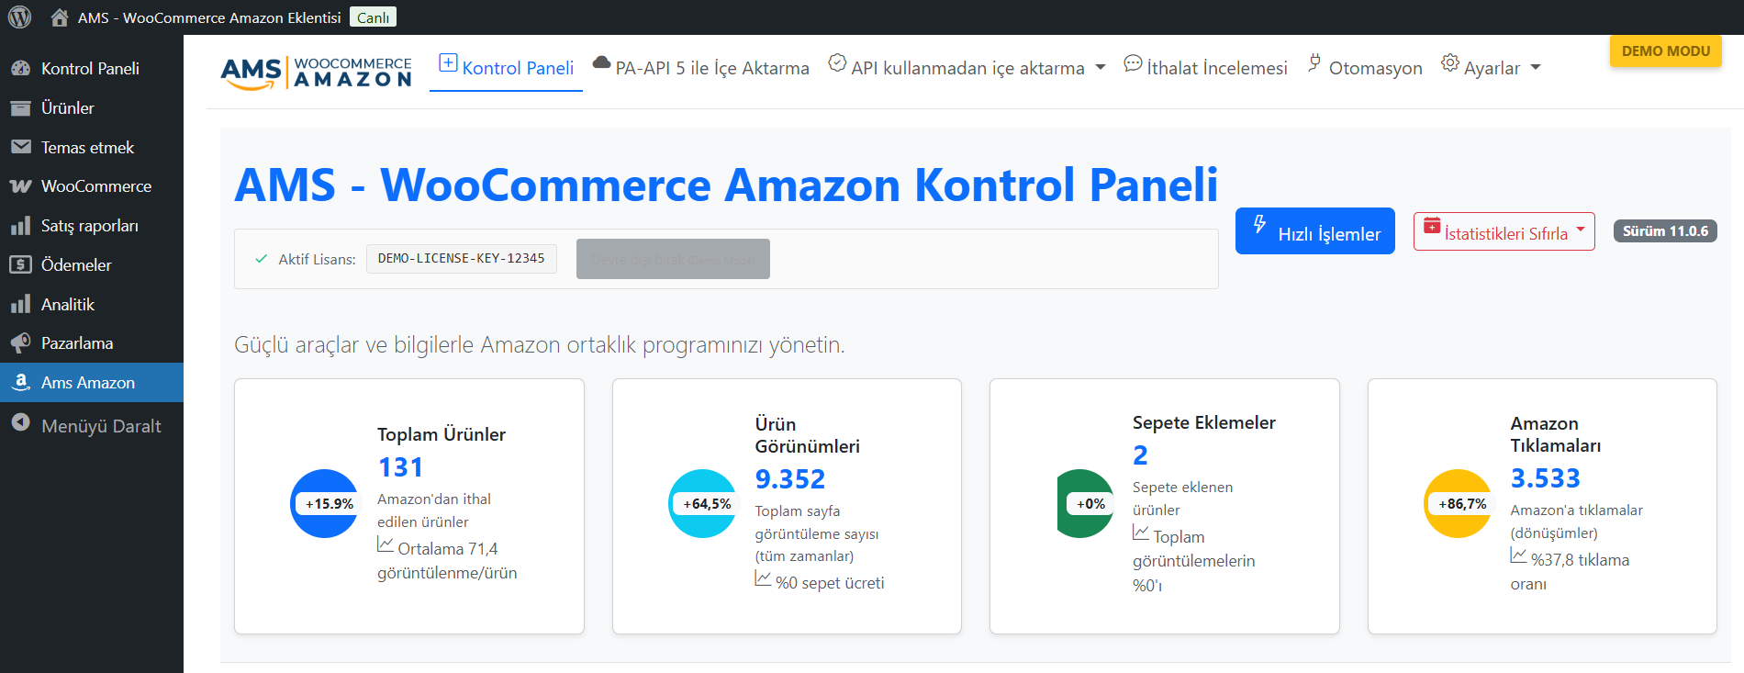The width and height of the screenshot is (1744, 673).
Task: Expand the İstatistikleri Sıfırla dropdown
Action: pos(1504,231)
